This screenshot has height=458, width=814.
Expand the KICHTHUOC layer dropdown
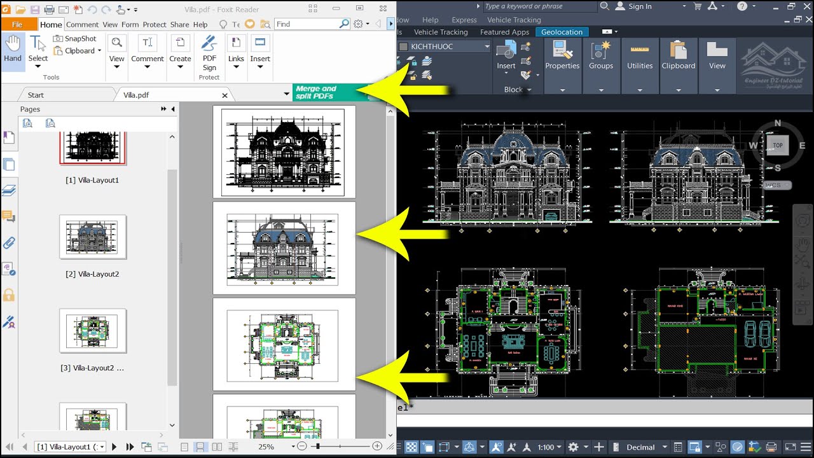coord(487,46)
